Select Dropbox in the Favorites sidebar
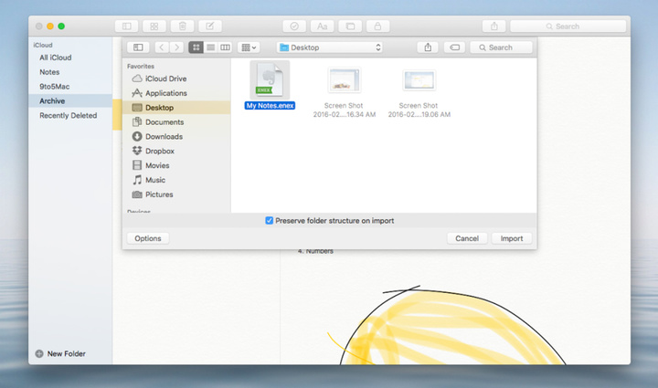658x388 pixels. pos(161,151)
